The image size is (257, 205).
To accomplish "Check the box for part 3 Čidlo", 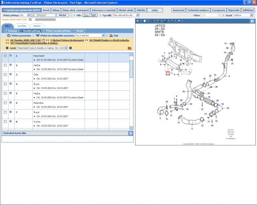I will (x=5, y=74).
